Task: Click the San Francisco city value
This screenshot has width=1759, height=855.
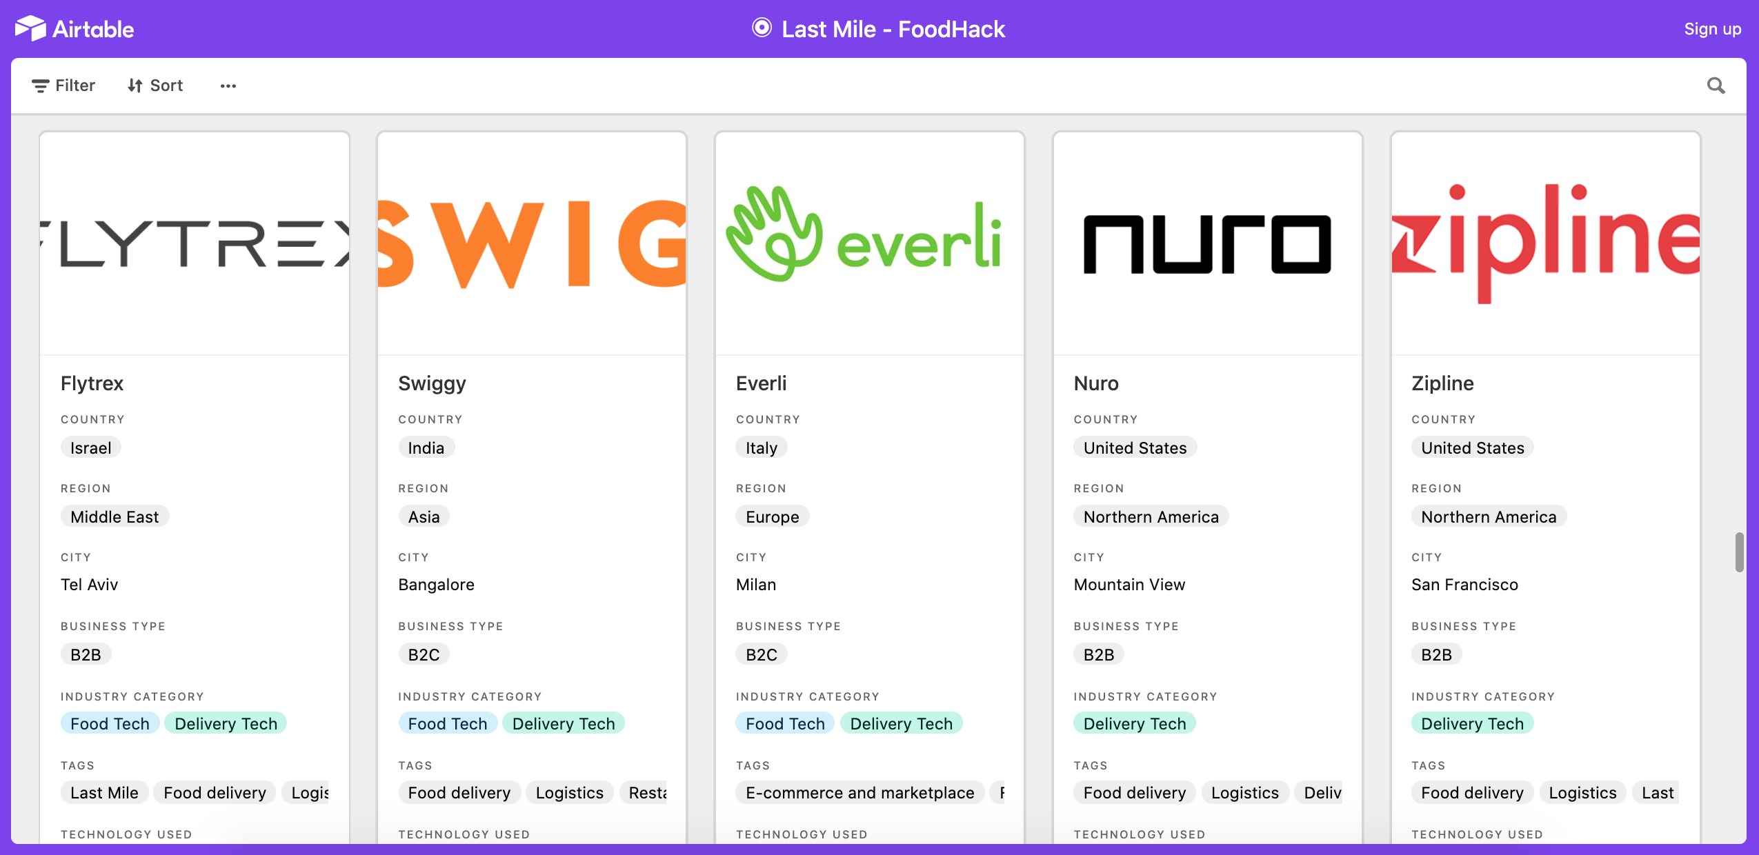Action: (1464, 585)
